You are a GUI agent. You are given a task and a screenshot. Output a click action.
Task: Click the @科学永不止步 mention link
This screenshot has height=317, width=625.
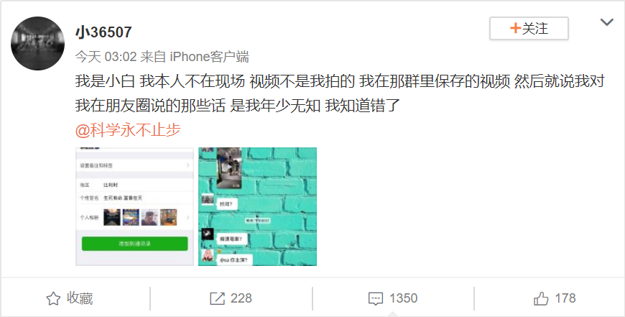click(x=128, y=130)
